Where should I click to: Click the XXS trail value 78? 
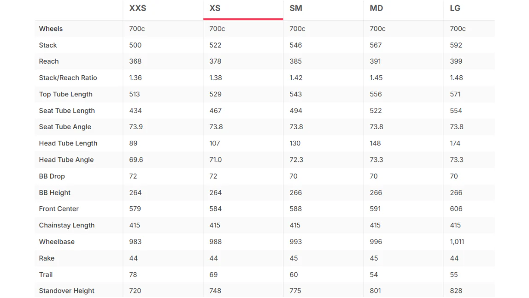133,274
